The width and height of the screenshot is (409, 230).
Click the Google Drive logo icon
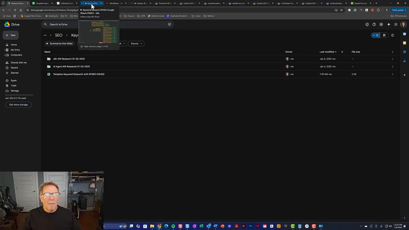[7, 24]
